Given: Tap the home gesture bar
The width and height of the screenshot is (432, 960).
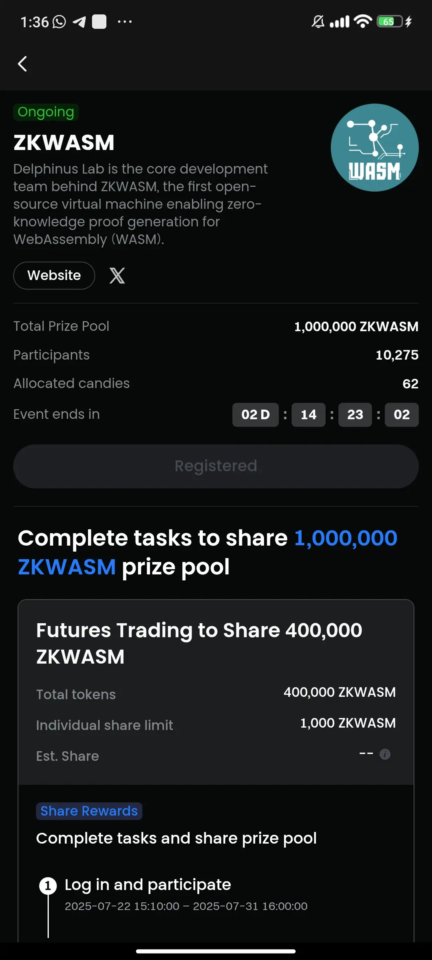Looking at the screenshot, I should tap(216, 951).
